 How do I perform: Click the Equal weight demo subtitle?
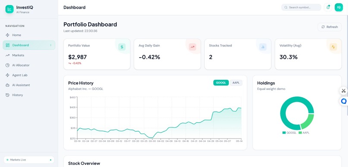[x=271, y=89]
